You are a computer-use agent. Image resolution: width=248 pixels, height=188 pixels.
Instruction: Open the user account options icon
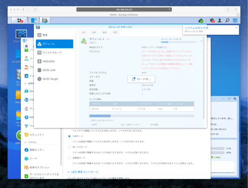[x=220, y=20]
